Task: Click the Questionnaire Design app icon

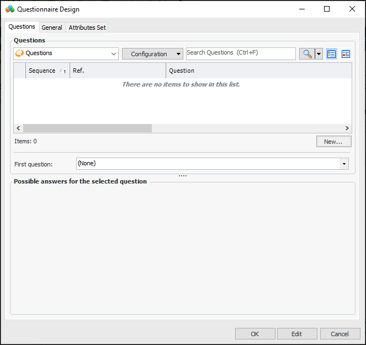Action: pyautogui.click(x=10, y=9)
